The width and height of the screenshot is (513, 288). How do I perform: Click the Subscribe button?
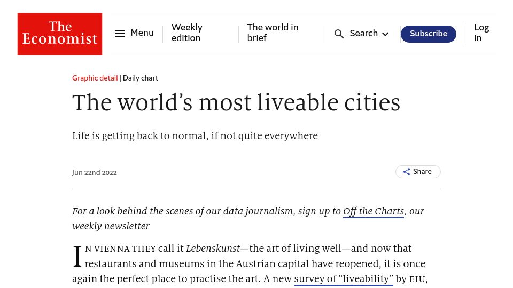[428, 34]
